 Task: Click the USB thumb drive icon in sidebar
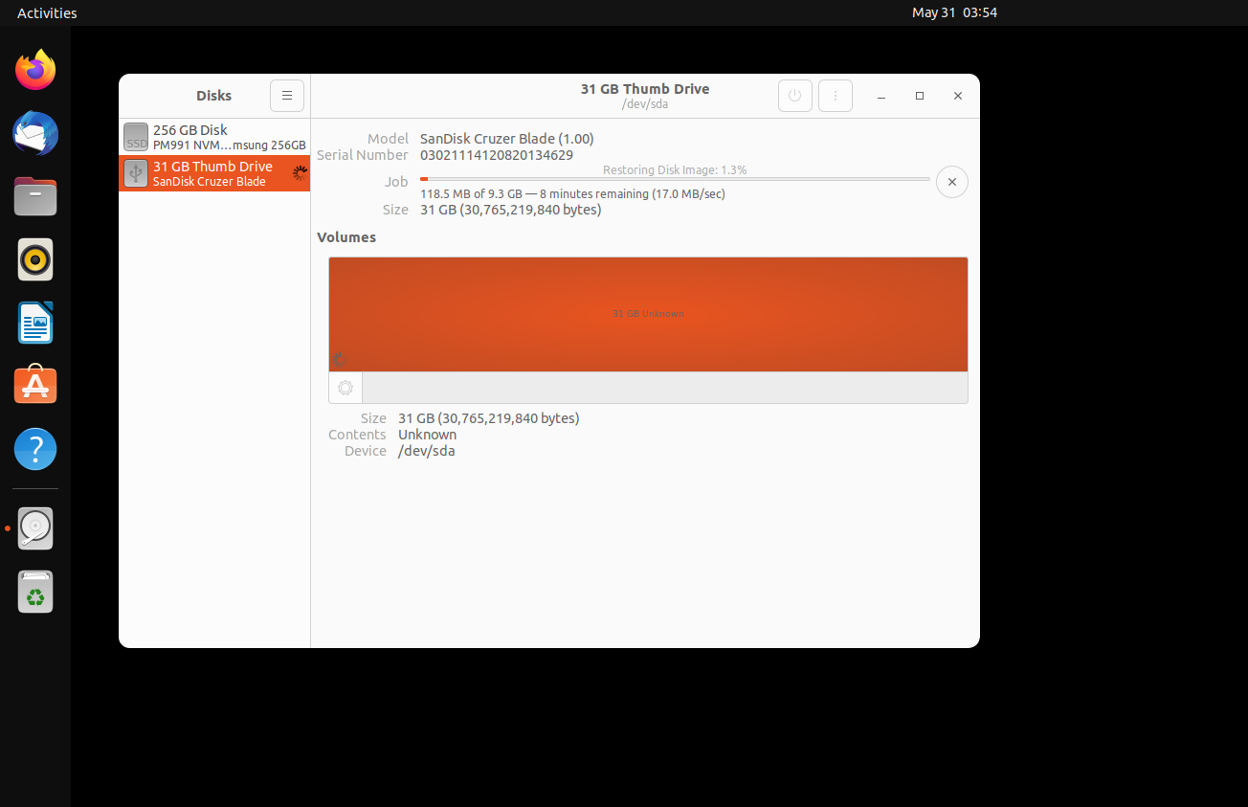pos(136,173)
